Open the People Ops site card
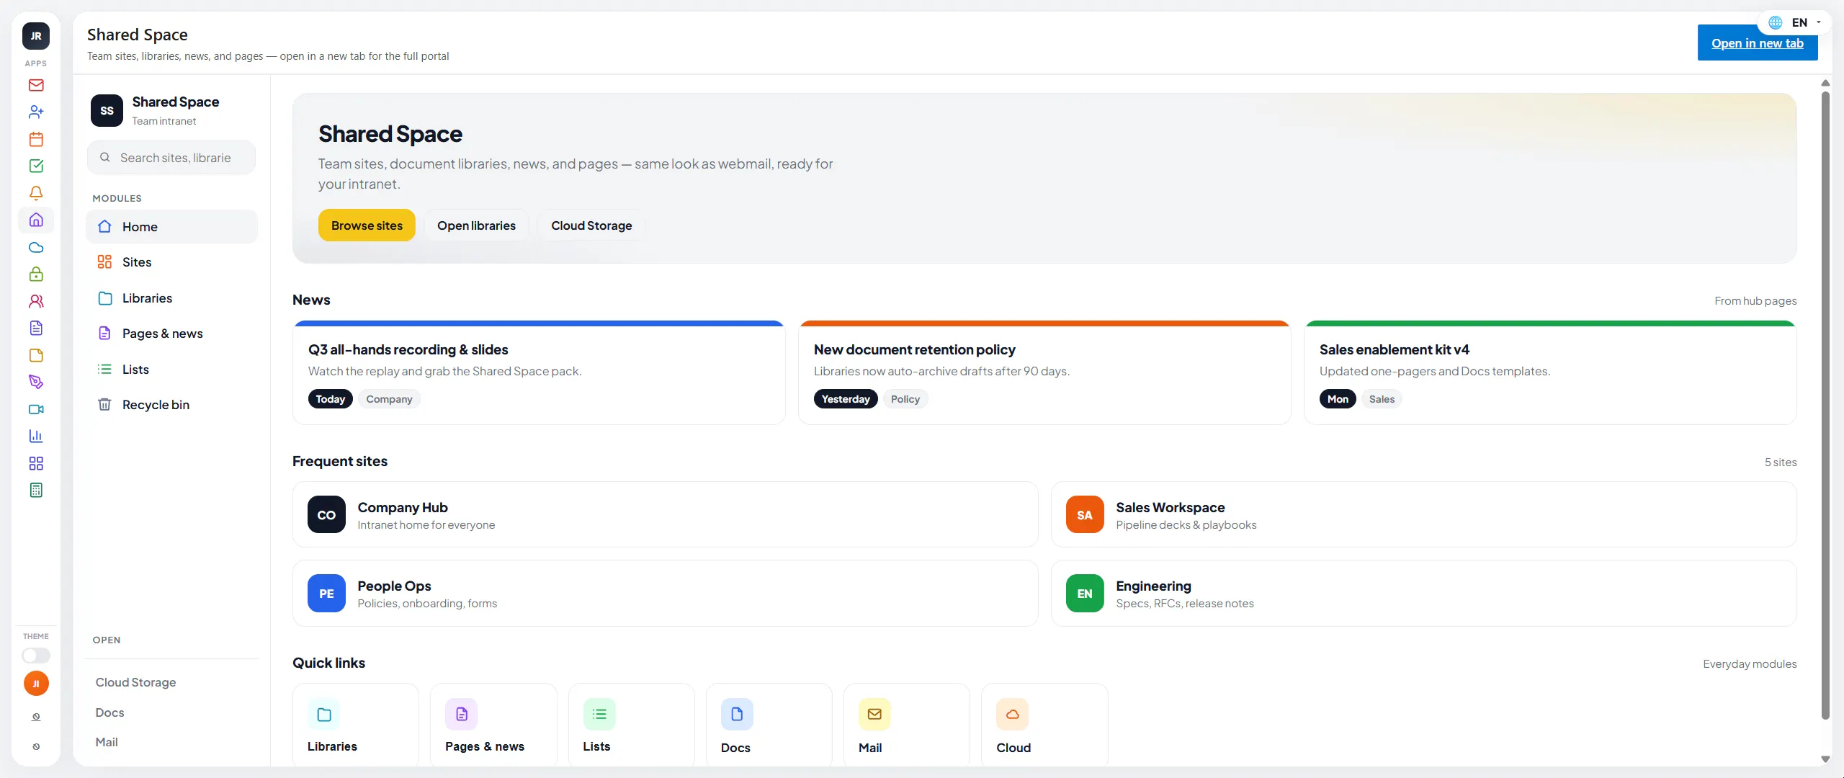The image size is (1844, 778). [665, 593]
